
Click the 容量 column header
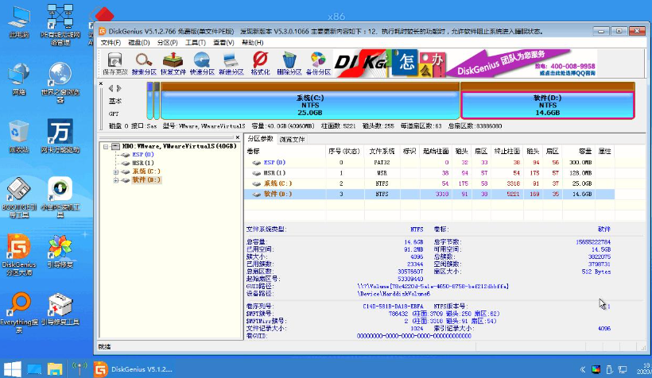pyautogui.click(x=579, y=151)
